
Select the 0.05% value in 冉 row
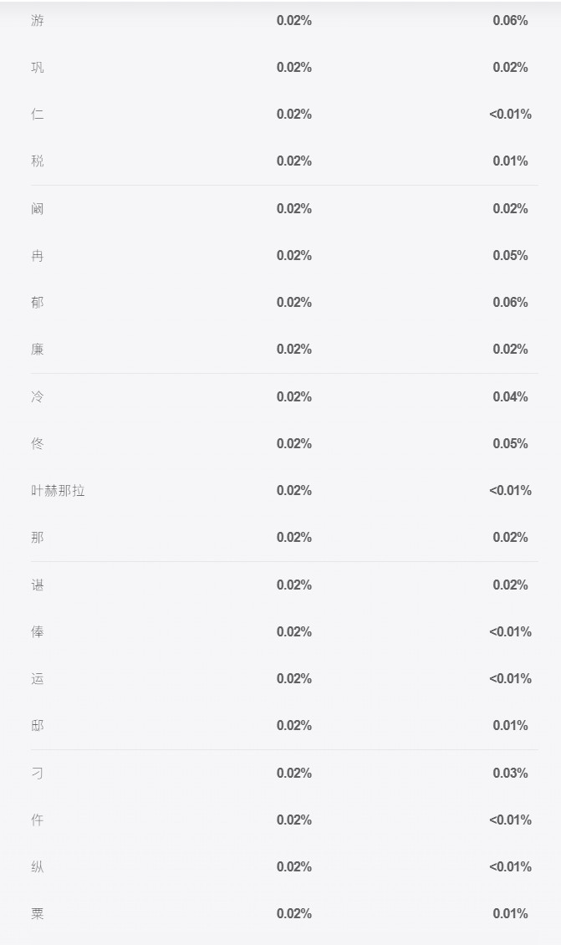(x=510, y=256)
